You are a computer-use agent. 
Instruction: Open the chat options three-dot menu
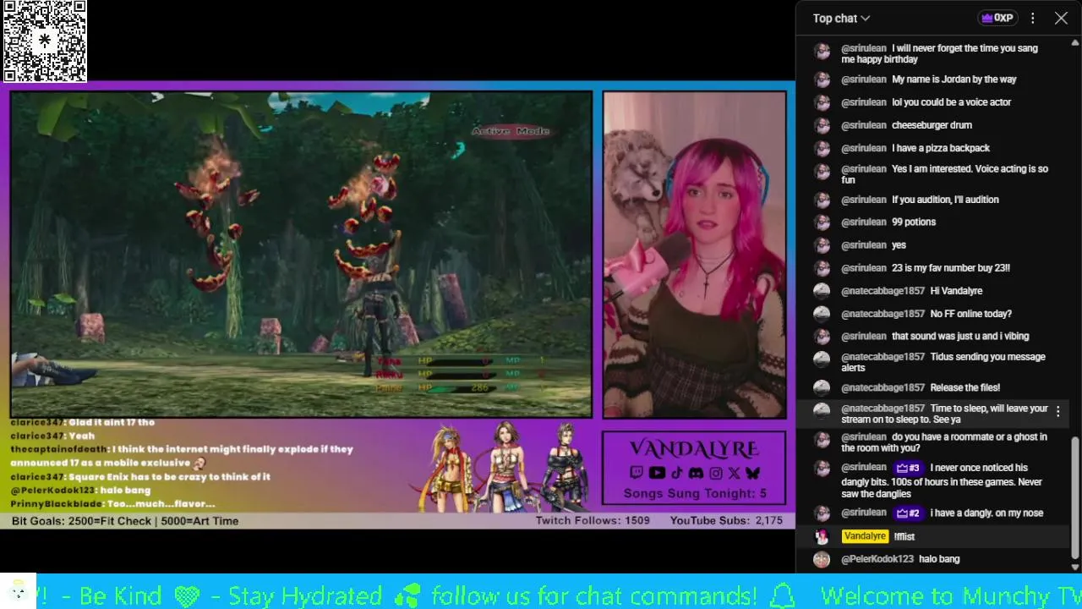tap(1032, 18)
